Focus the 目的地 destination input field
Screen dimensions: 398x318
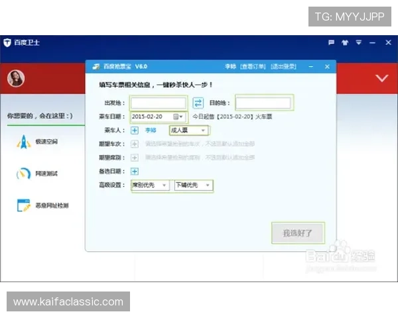(263, 103)
